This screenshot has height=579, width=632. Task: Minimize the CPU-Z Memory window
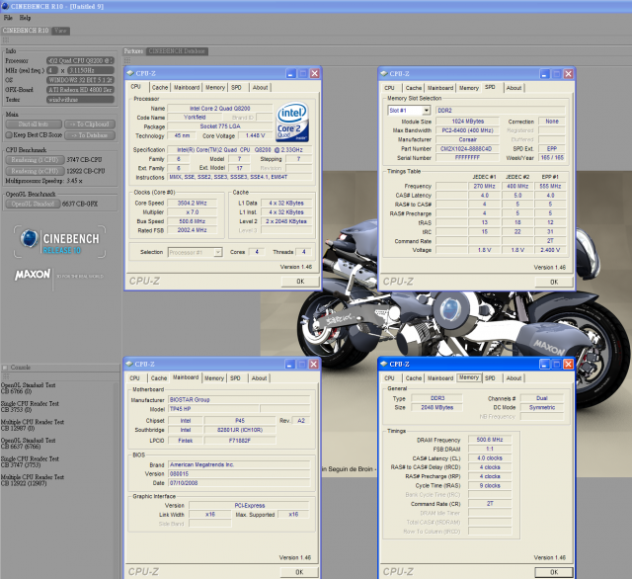(544, 364)
